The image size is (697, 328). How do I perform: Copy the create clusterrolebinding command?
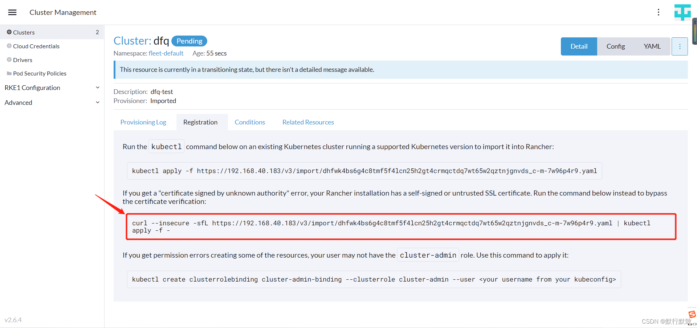pos(374,279)
